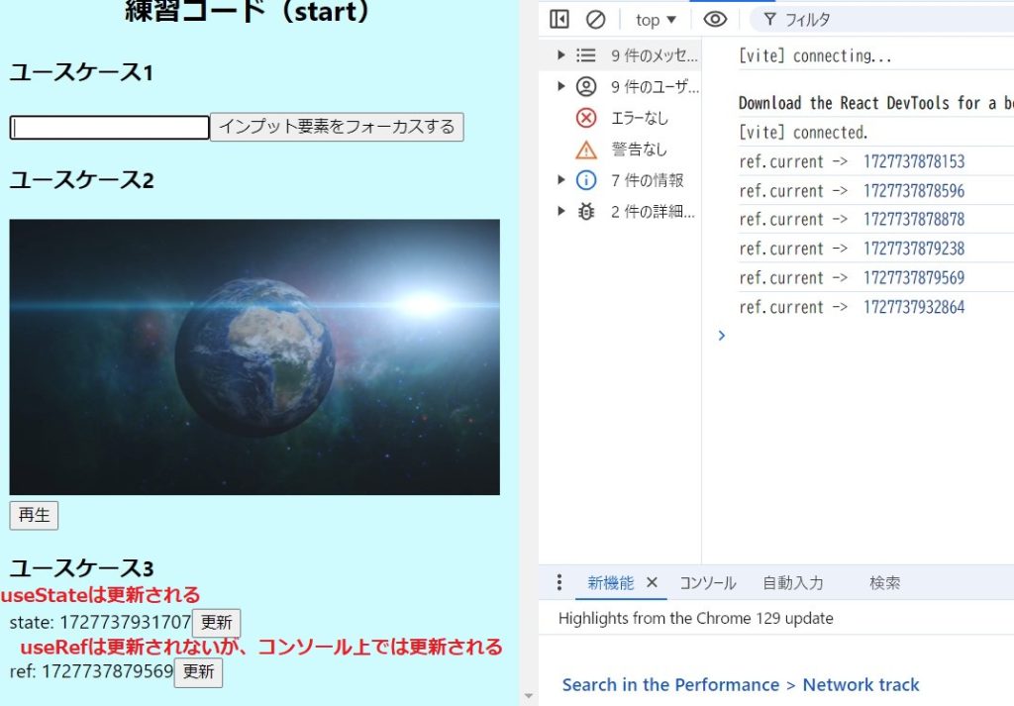This screenshot has height=706, width=1014.
Task: Switch to the Autofill drawer tab
Action: 792,583
